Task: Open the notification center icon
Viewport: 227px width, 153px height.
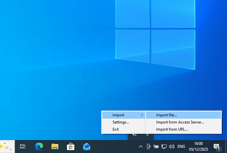Action: (216, 146)
